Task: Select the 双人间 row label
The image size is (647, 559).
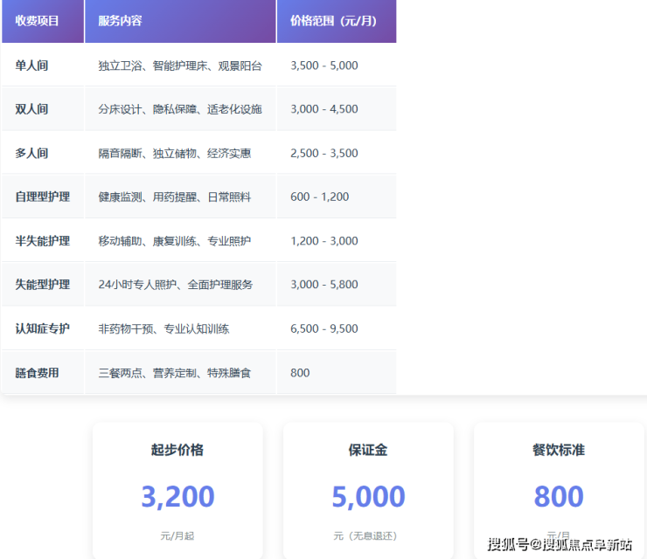Action: coord(31,109)
